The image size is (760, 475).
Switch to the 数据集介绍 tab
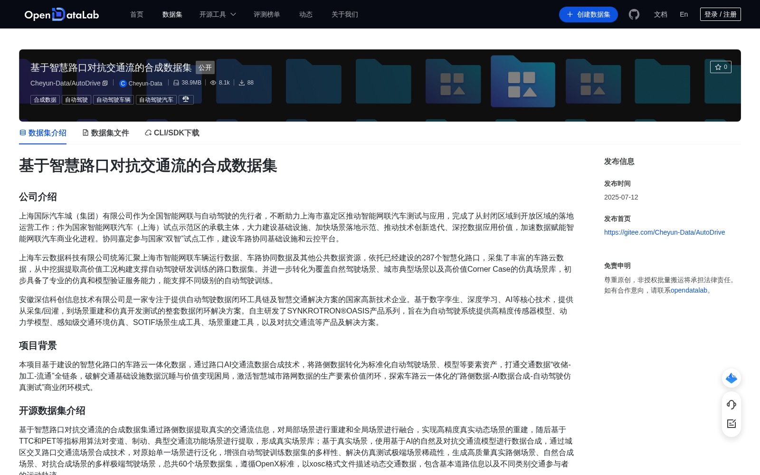click(43, 133)
